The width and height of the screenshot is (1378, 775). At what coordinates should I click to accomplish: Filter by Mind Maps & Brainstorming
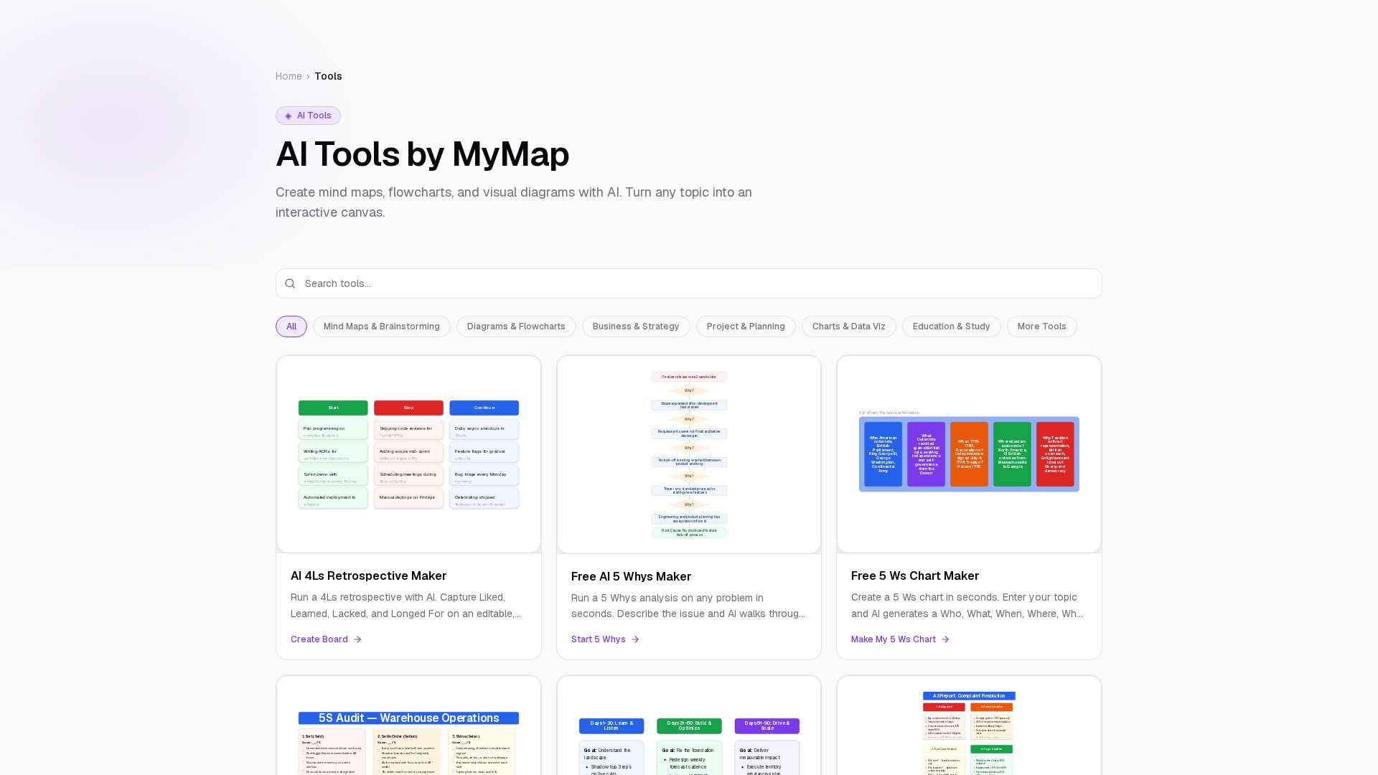click(382, 327)
